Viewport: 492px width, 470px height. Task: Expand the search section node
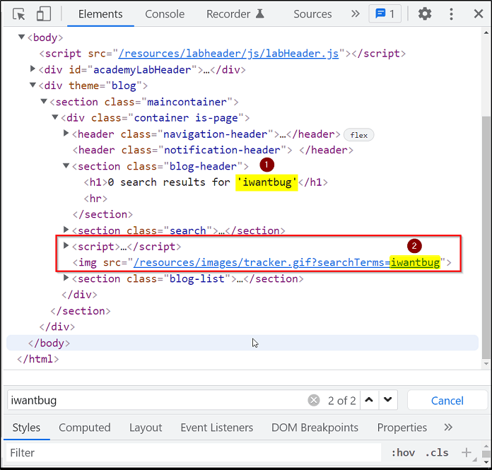tap(66, 230)
